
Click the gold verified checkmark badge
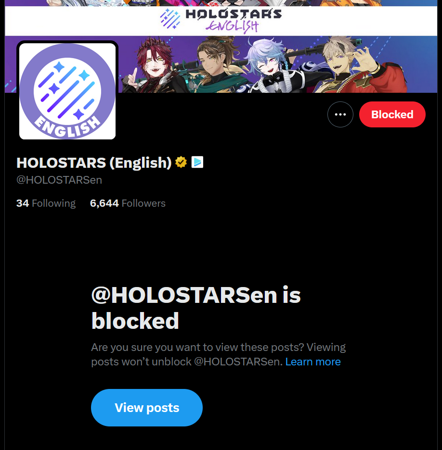pyautogui.click(x=181, y=162)
